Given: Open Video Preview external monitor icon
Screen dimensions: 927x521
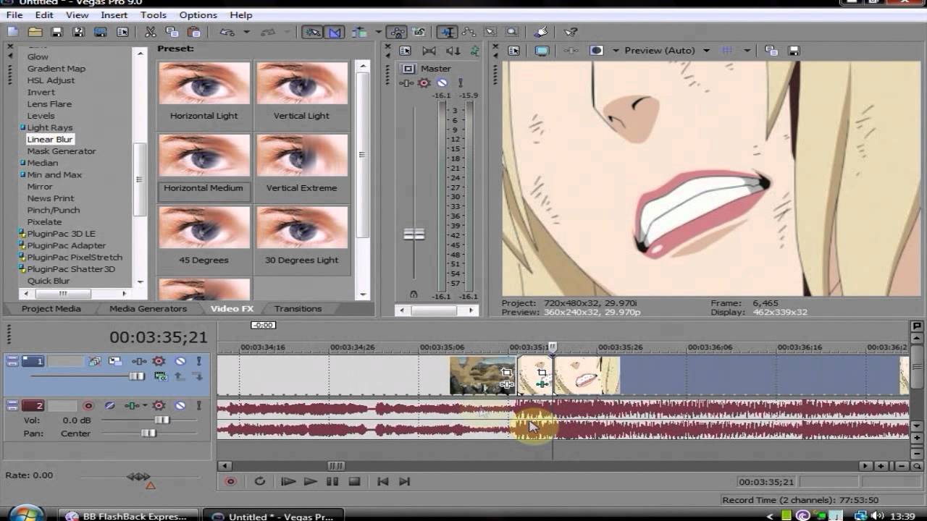Looking at the screenshot, I should pyautogui.click(x=542, y=51).
